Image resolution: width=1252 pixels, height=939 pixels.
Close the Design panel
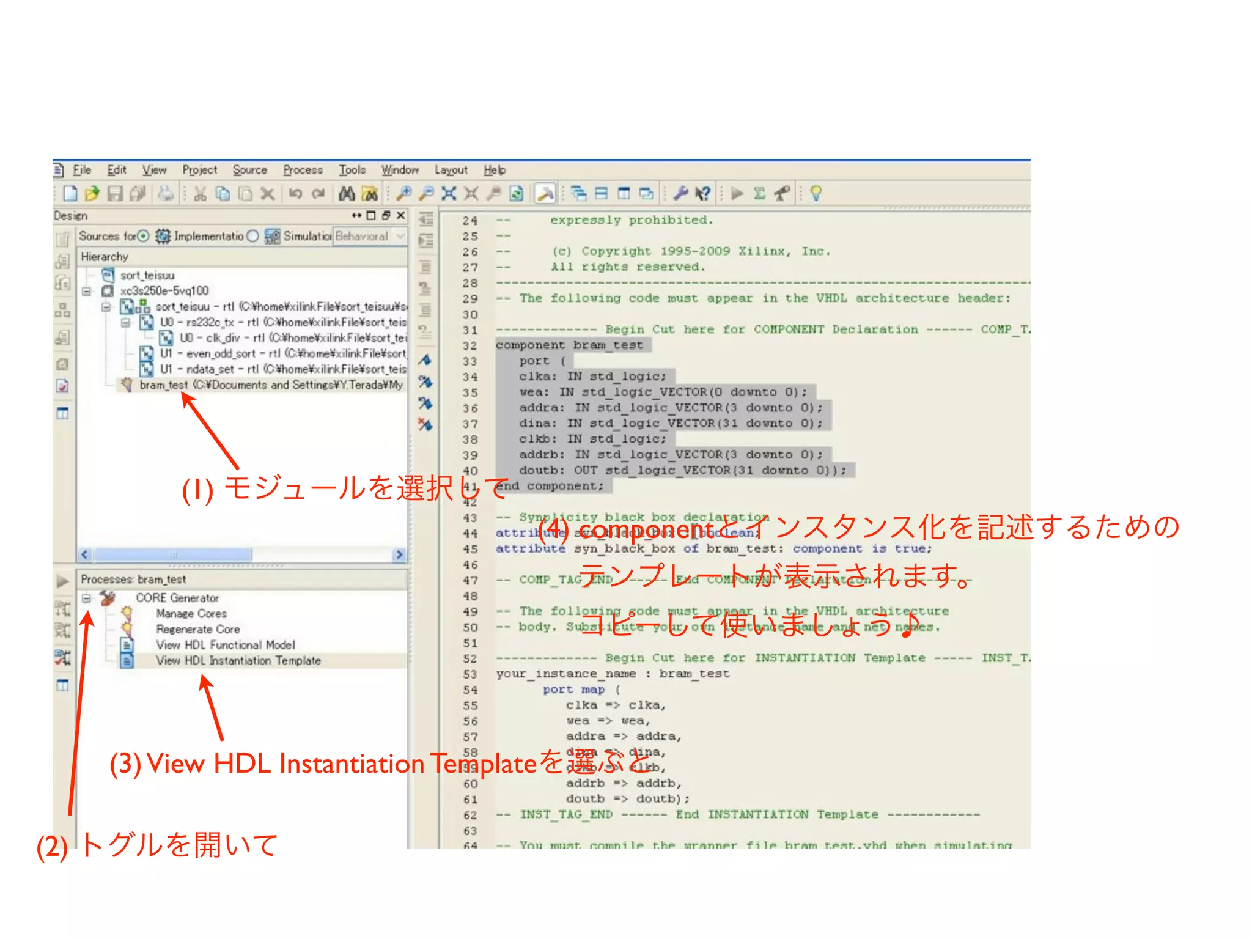click(x=401, y=215)
